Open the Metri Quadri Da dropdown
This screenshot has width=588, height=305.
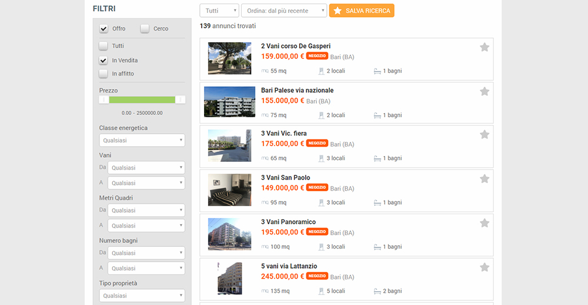tap(146, 211)
